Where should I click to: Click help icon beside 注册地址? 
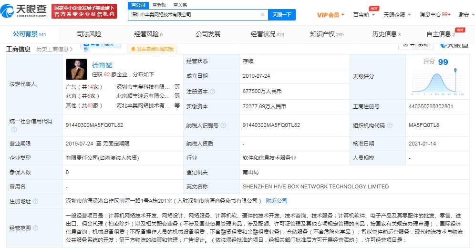[35, 201]
